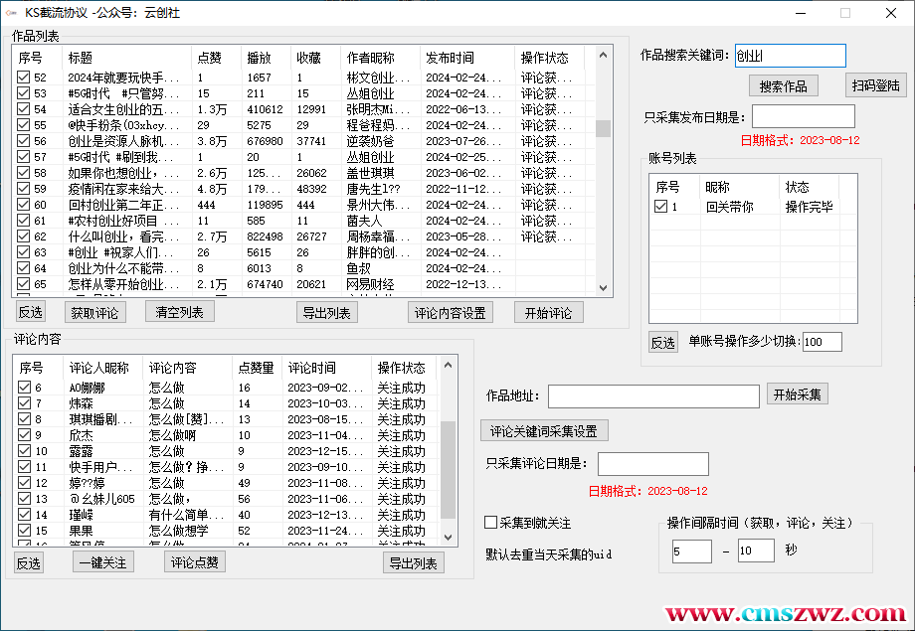Clear works with 清空列表 button

click(x=180, y=312)
